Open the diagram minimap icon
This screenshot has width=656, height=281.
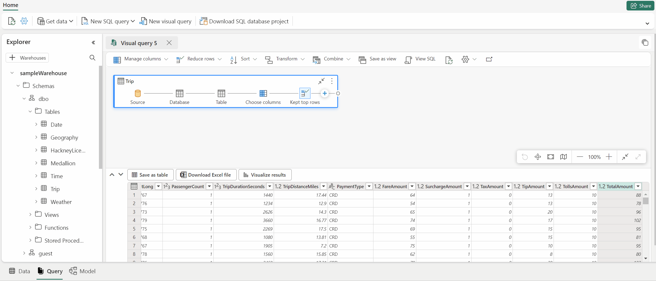point(564,157)
